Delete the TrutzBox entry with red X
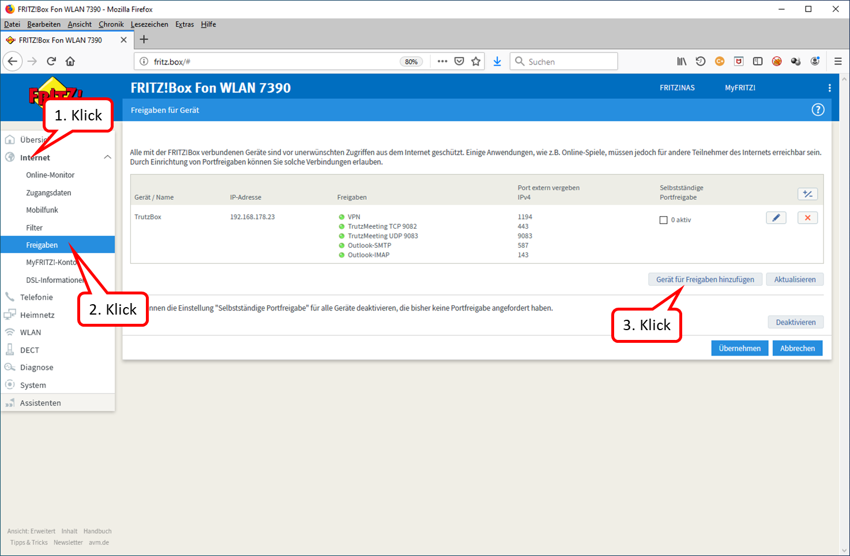The height and width of the screenshot is (556, 850). (807, 218)
